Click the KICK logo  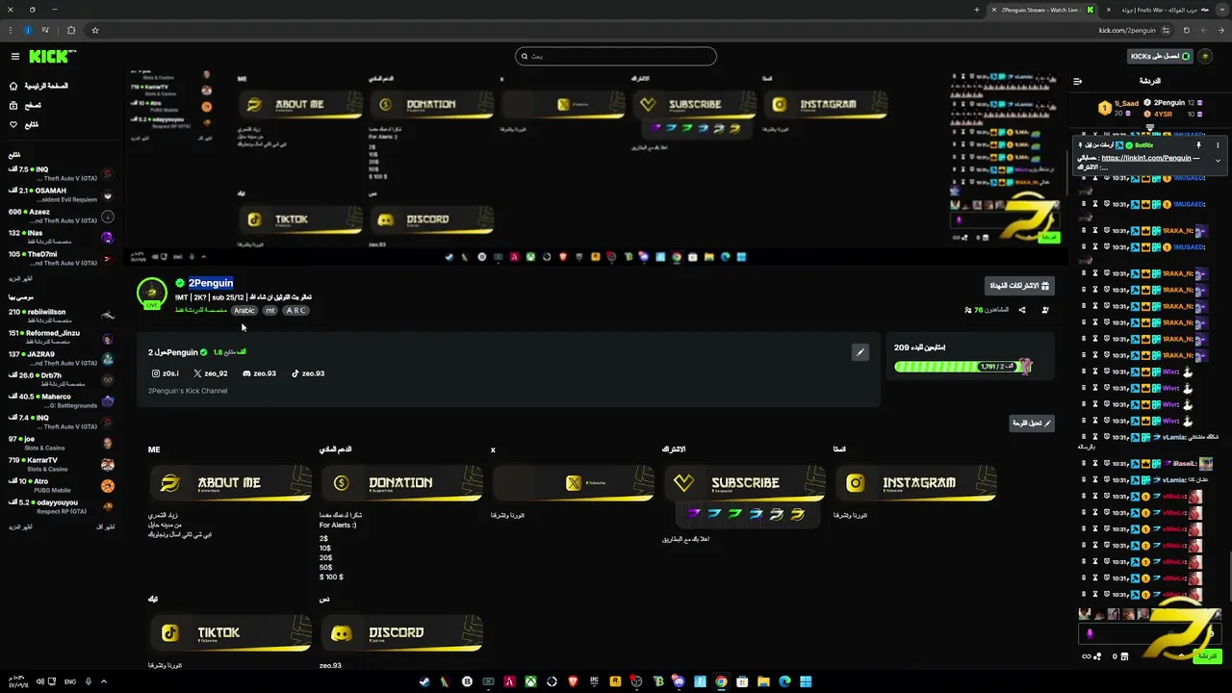pyautogui.click(x=50, y=57)
